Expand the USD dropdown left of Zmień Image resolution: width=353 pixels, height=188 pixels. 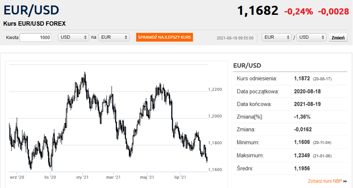click(311, 37)
